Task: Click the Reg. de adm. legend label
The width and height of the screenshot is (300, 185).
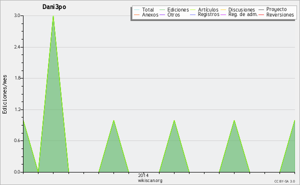Action: (243, 14)
